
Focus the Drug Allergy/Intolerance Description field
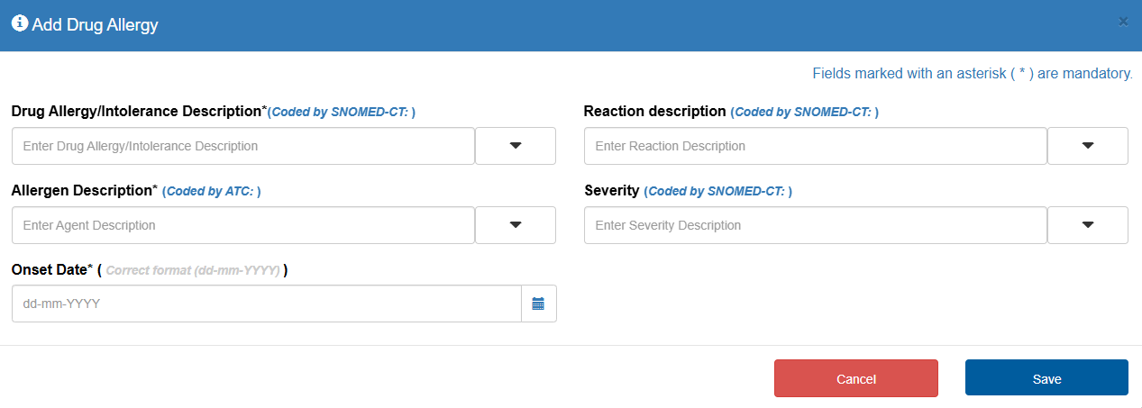pyautogui.click(x=243, y=146)
